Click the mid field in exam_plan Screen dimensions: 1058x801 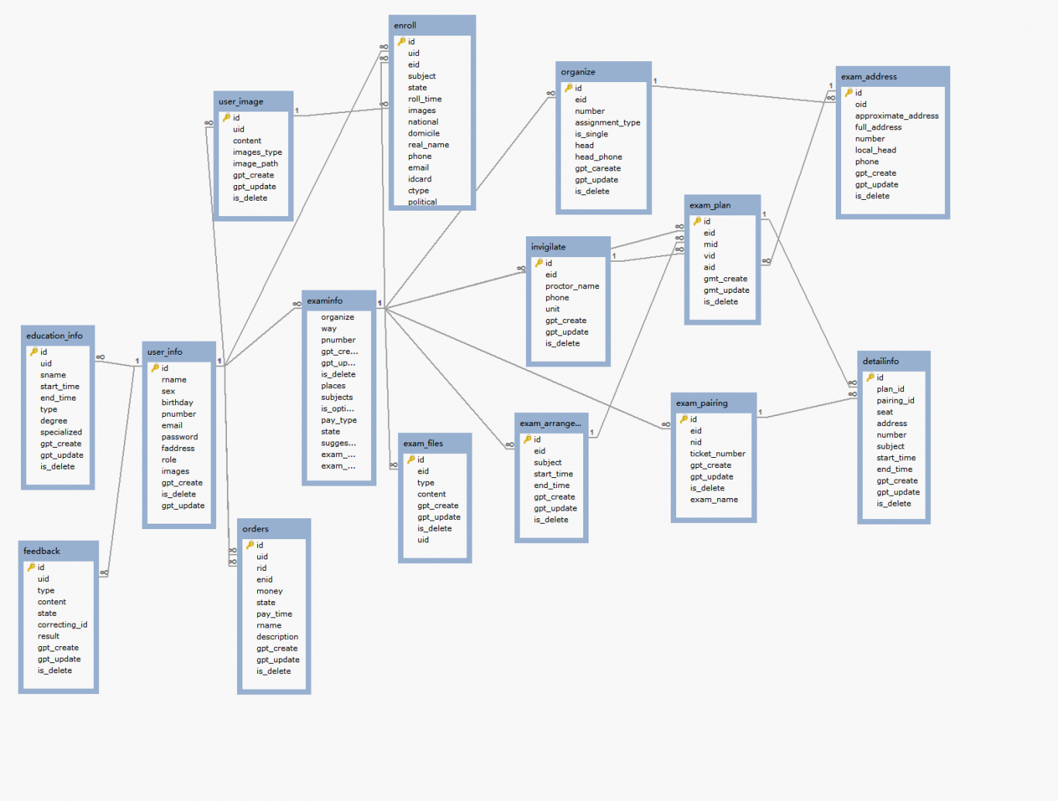pos(710,244)
